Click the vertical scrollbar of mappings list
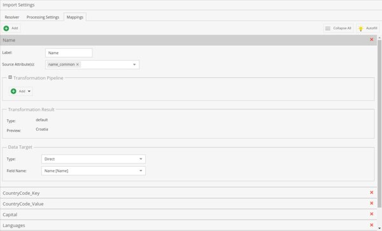Viewport: 382px width, 231px height. click(x=379, y=123)
